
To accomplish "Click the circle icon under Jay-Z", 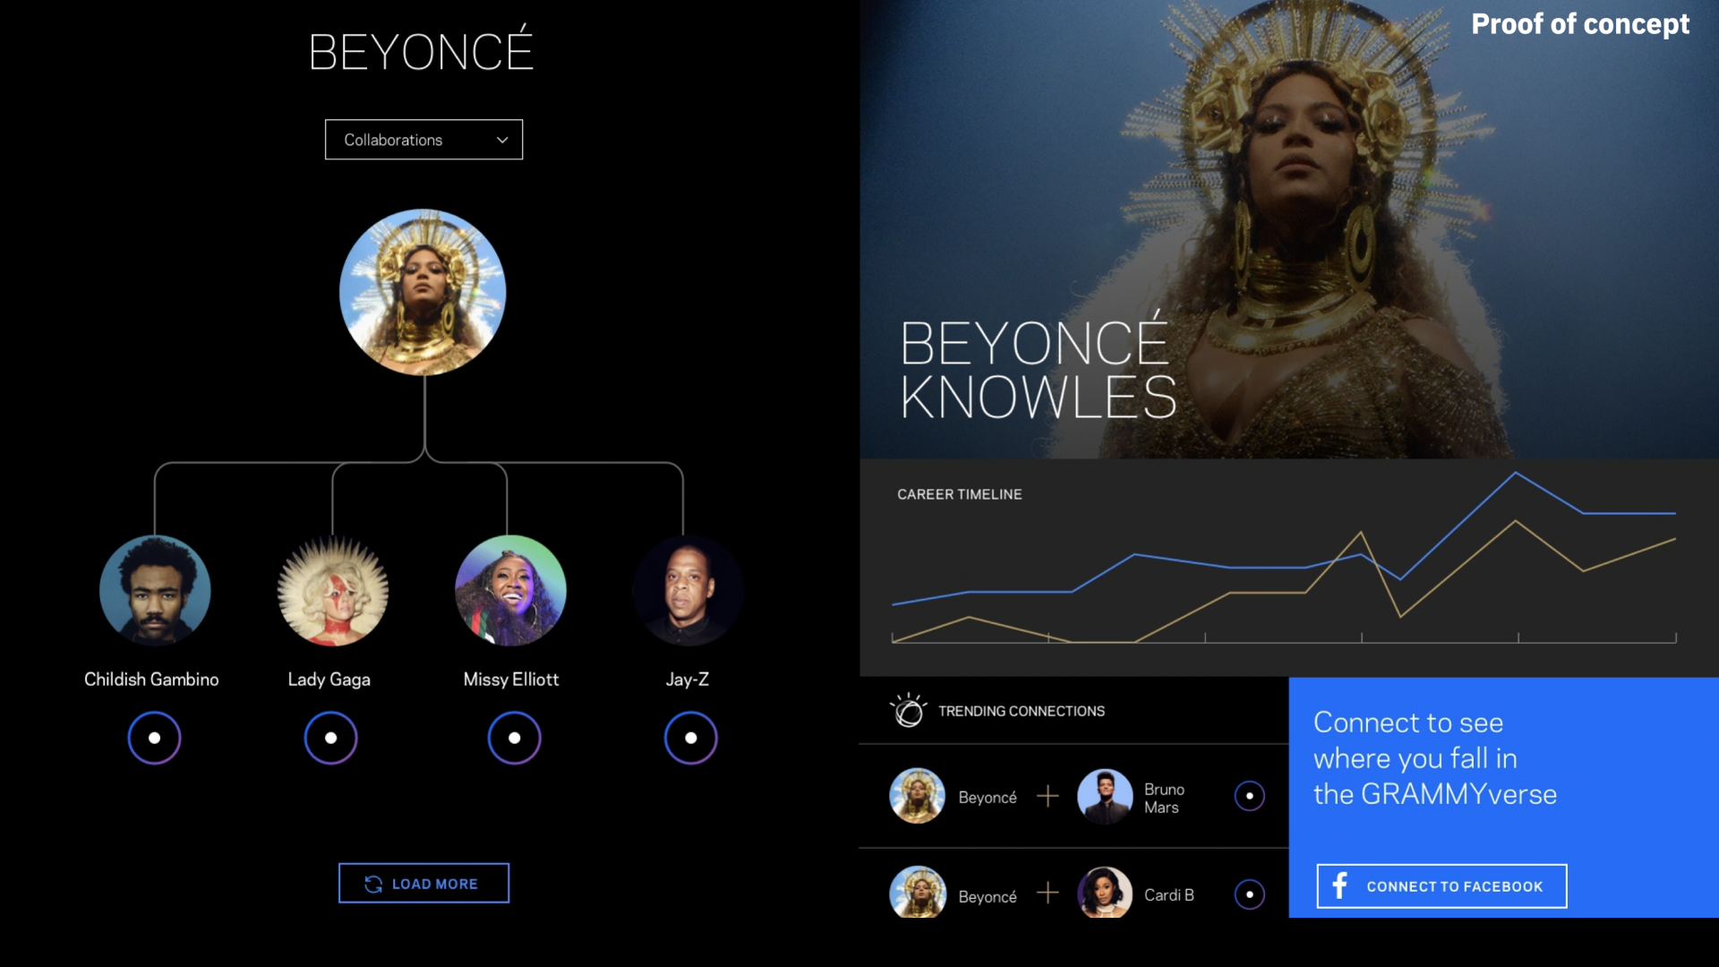I will 690,738.
